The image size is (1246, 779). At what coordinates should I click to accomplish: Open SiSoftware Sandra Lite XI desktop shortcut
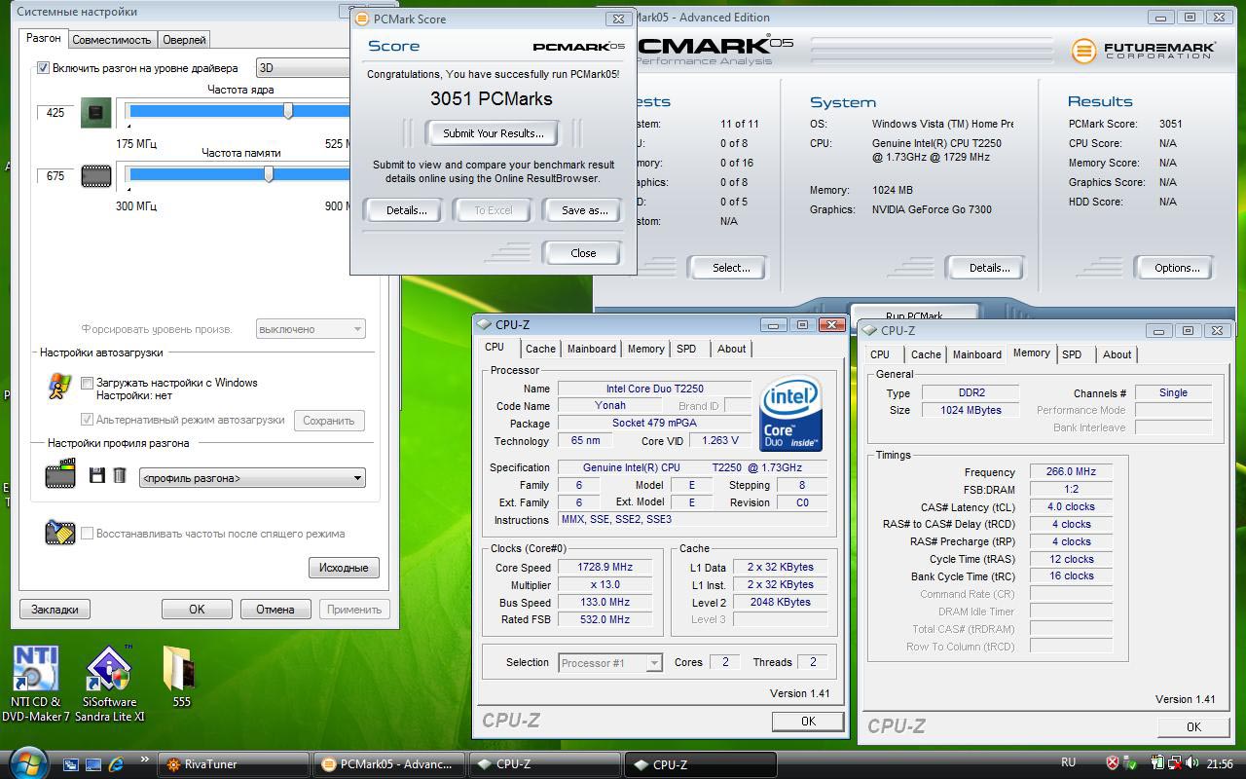pos(109,684)
